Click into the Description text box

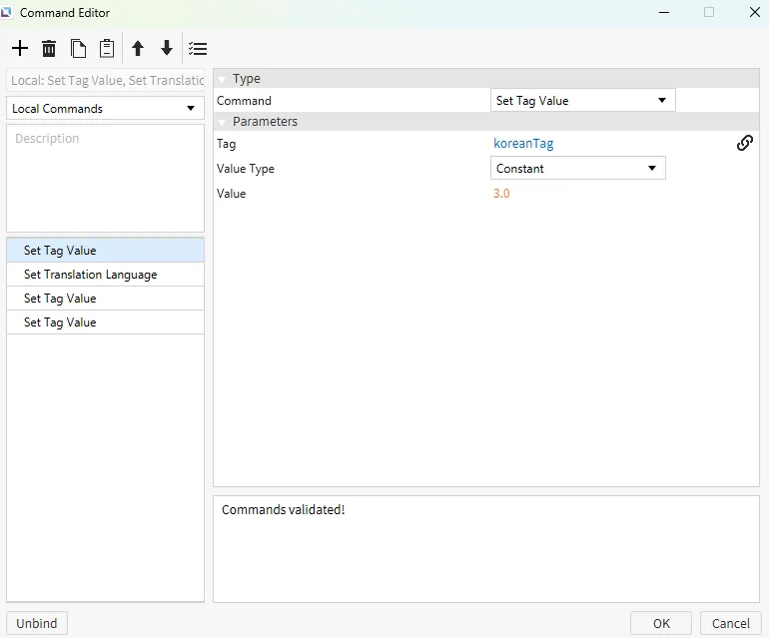tap(105, 178)
